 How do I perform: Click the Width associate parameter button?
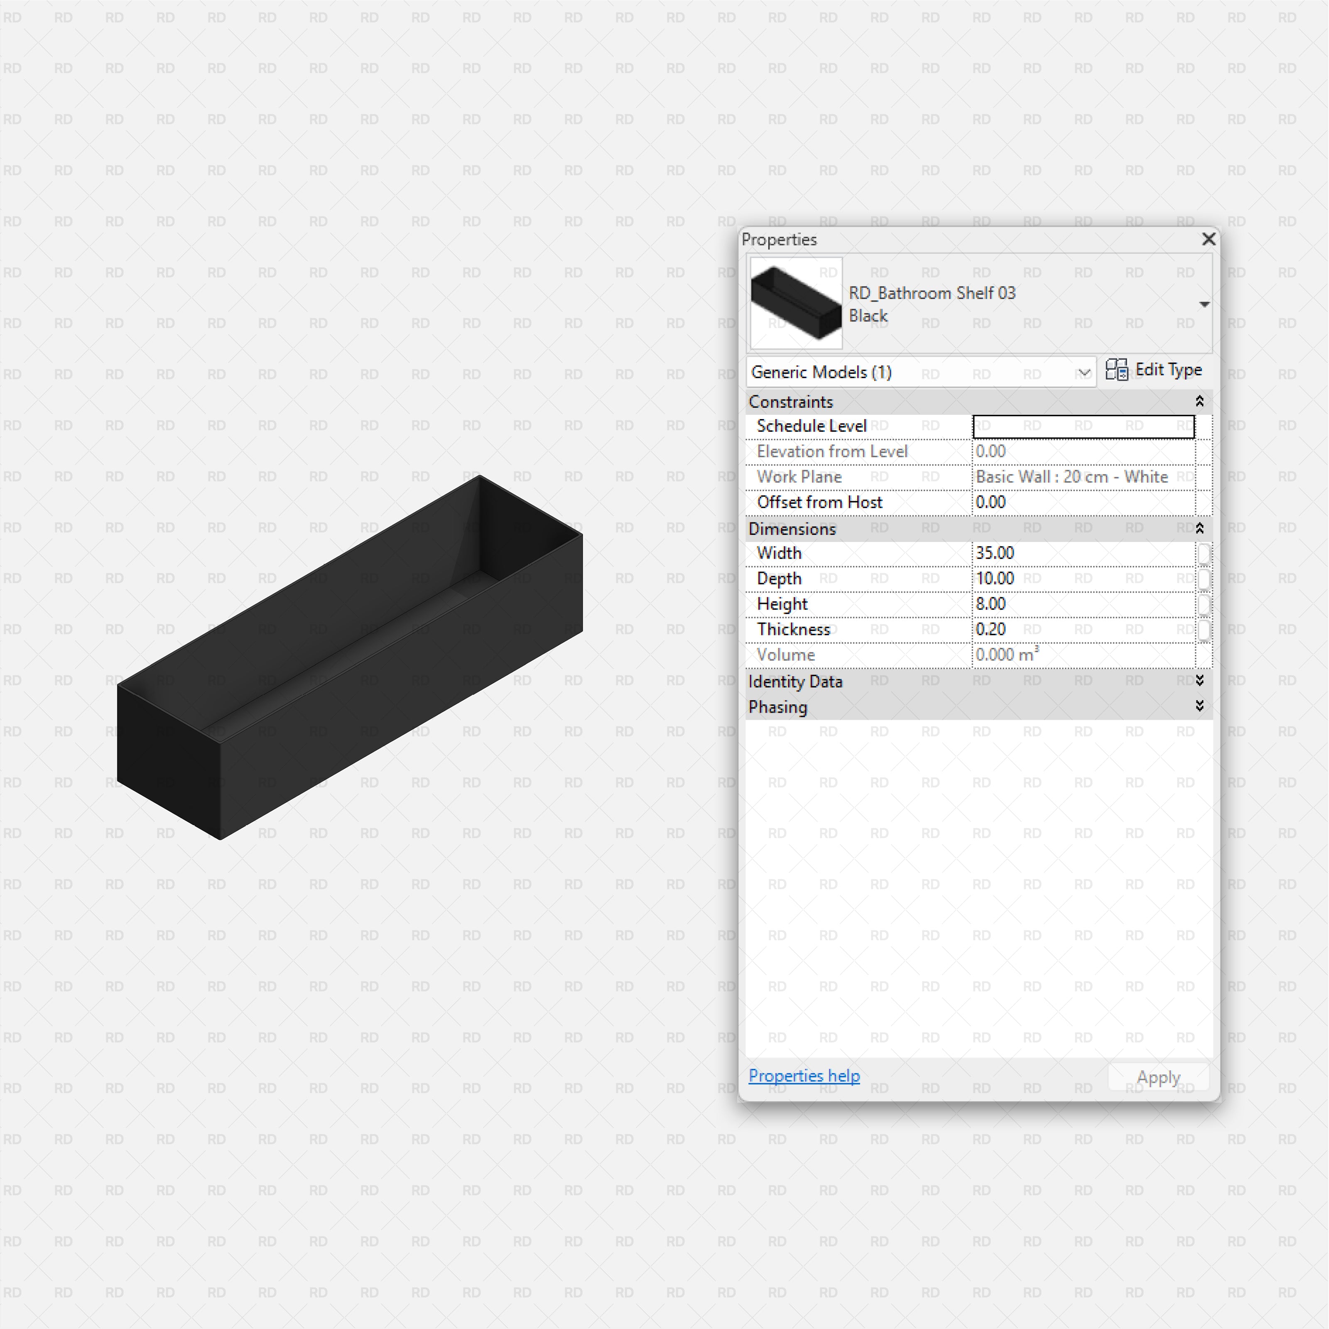click(1203, 554)
